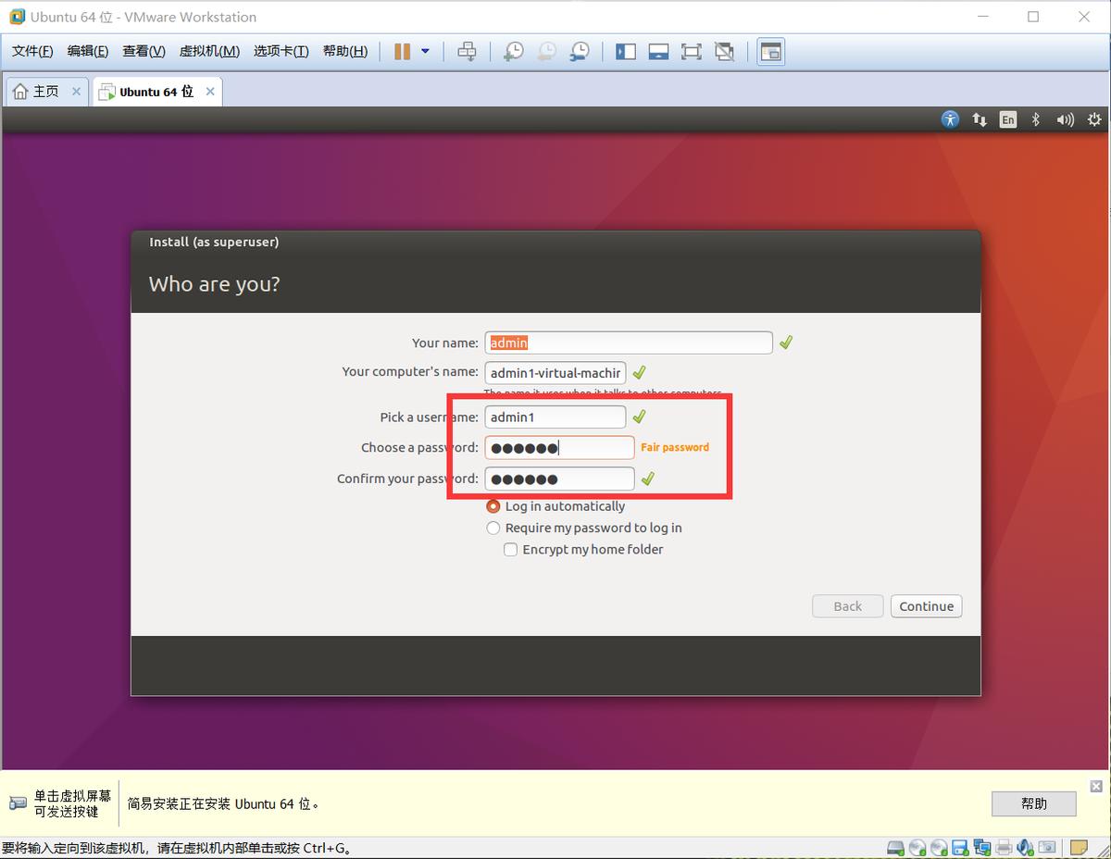Viewport: 1111px width, 859px height.
Task: Suspend the virtual machine using the pause icon
Action: tap(402, 51)
